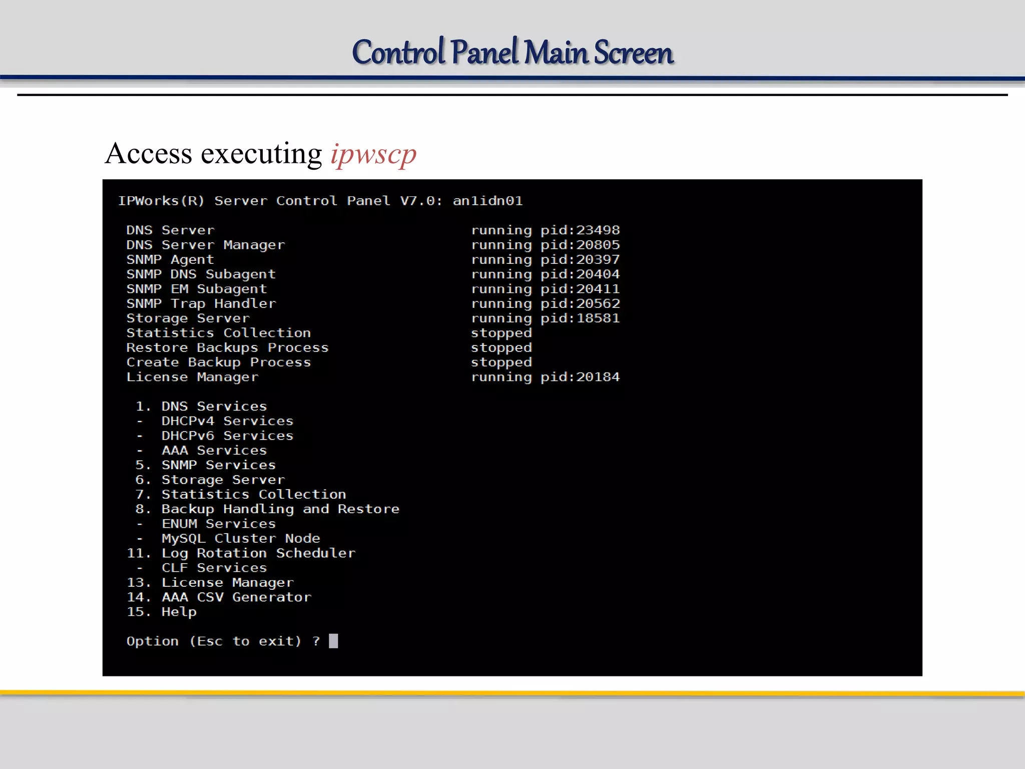Click the terminal header 'IPWorks(R) Server Control Panel V7.0: anlidn01'

pyautogui.click(x=320, y=201)
